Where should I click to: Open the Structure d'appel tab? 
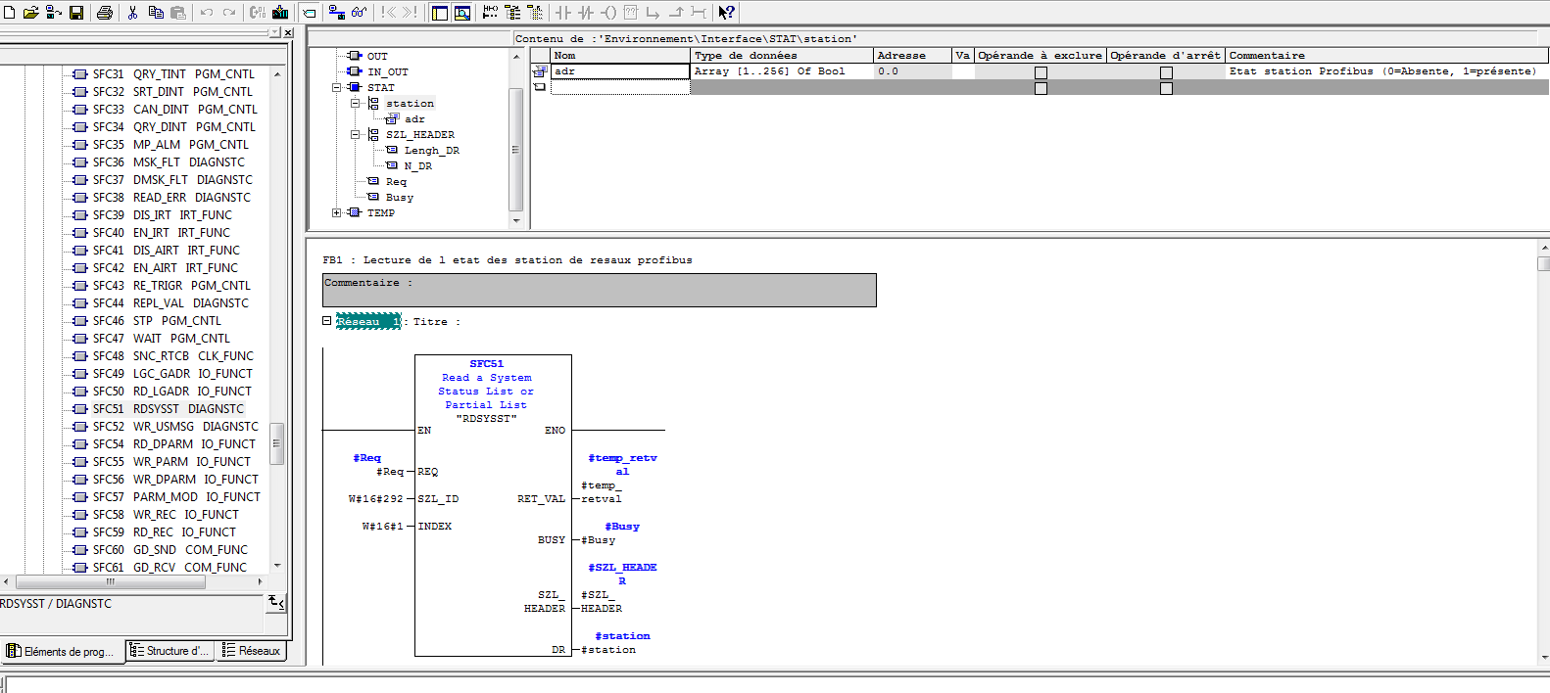tap(170, 651)
